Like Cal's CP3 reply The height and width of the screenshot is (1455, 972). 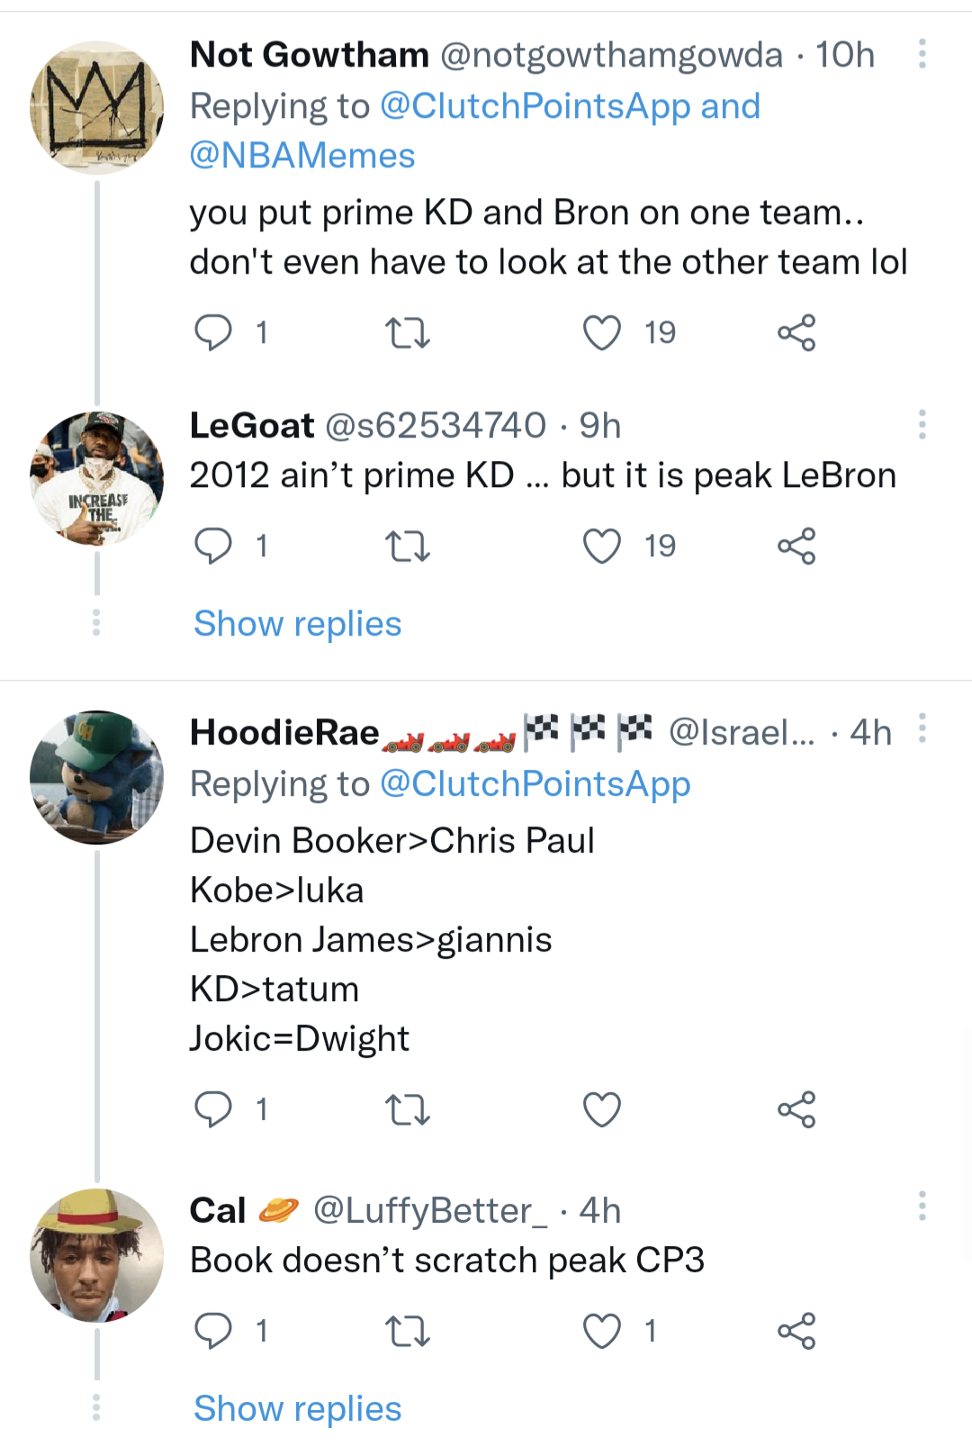pos(601,1330)
